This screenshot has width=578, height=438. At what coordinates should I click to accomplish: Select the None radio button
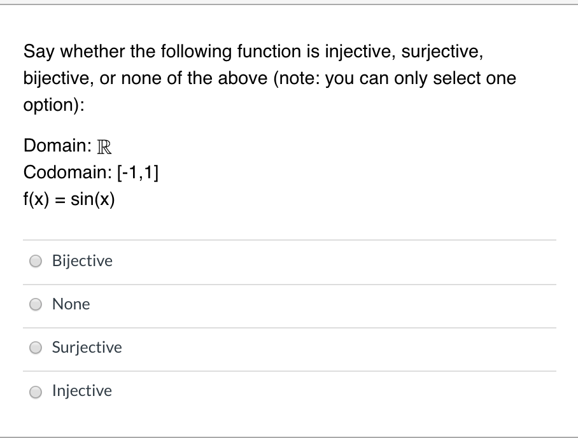tap(36, 304)
